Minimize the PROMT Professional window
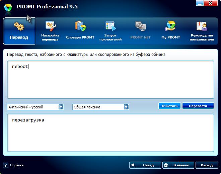The width and height of the screenshot is (221, 174). coord(200,3)
